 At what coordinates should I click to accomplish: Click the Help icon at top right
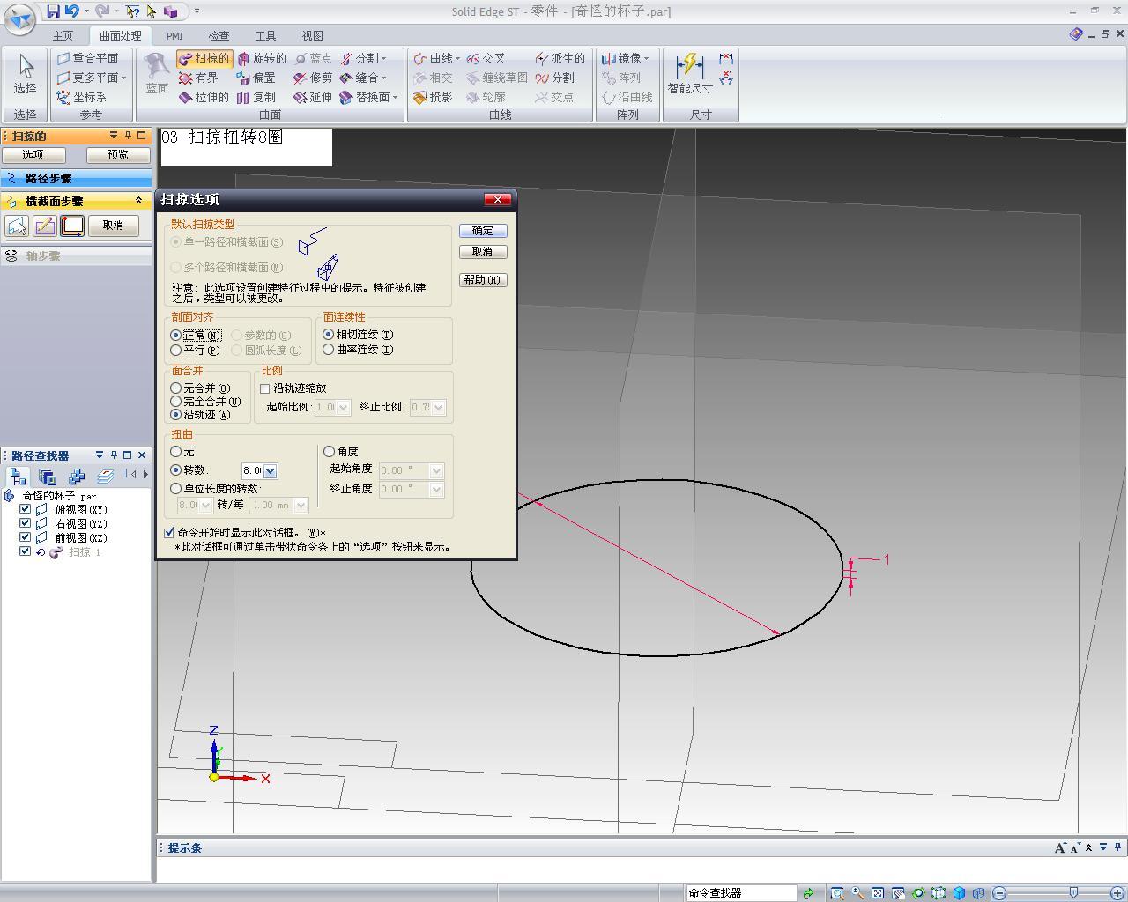click(x=1075, y=34)
